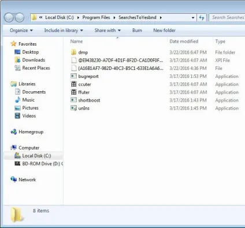245x228 pixels.
Task: Click the Homegroup icon
Action: [13, 132]
